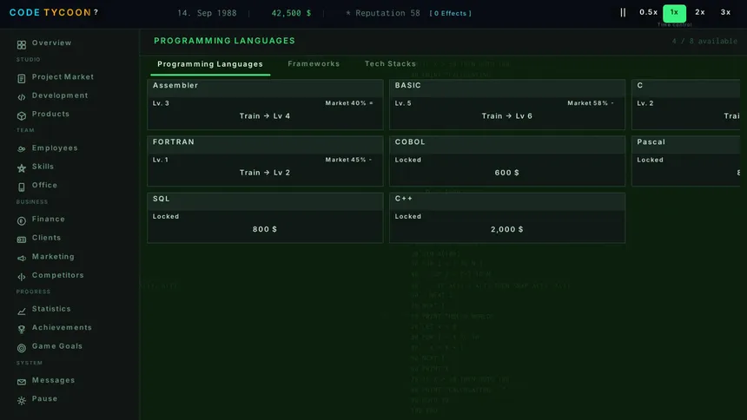Click the Statistics chart icon
747x420 pixels.
[x=22, y=311]
